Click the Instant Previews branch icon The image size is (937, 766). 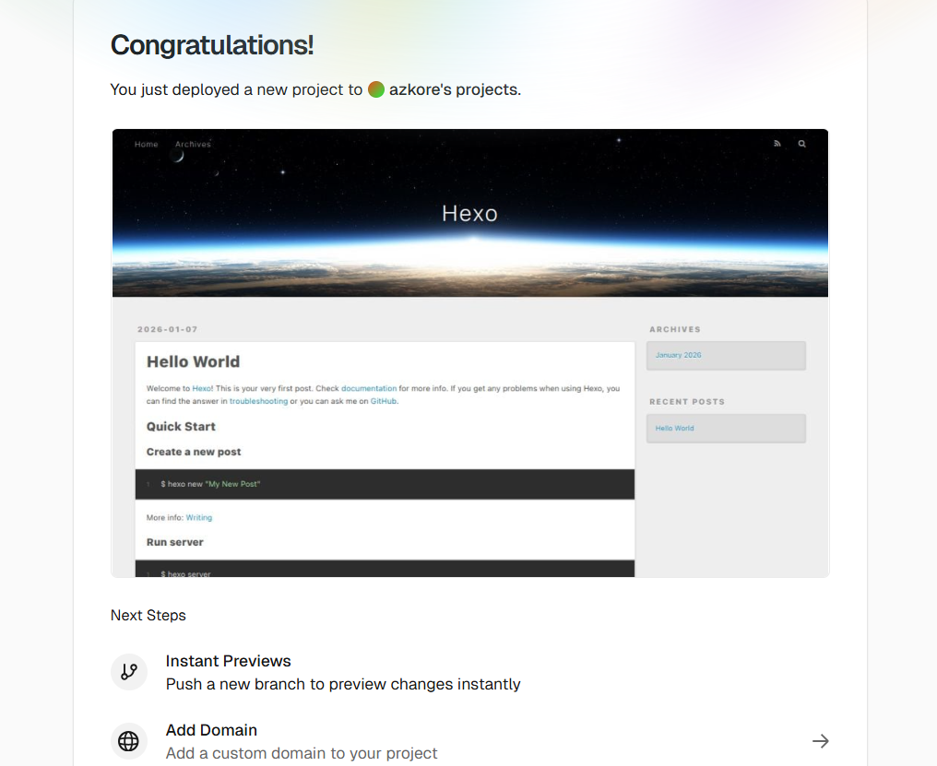click(129, 672)
